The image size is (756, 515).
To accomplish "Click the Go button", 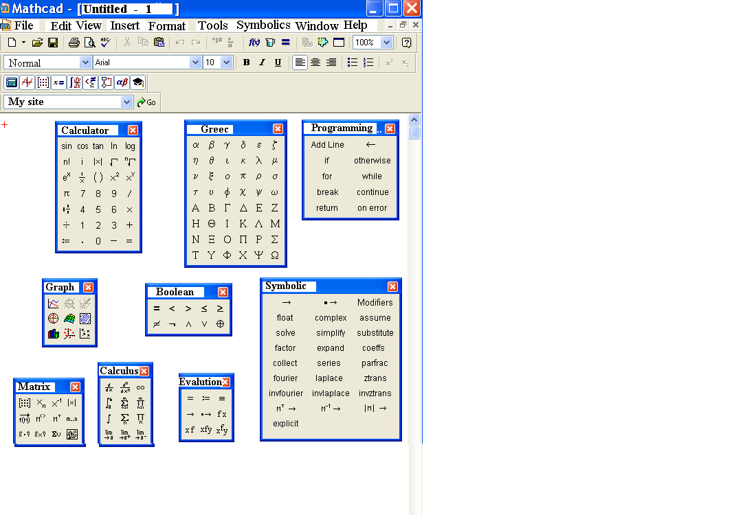I will point(146,102).
